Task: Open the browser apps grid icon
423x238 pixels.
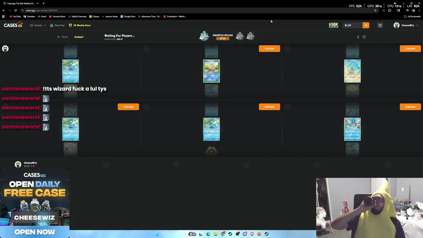Action: [x=3, y=17]
